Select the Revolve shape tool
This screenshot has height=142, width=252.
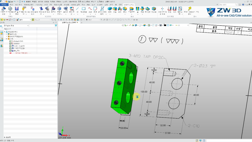(120, 9)
